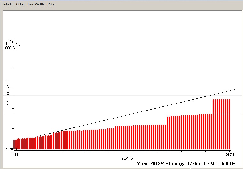Click the first red bar at 2011

click(x=14, y=145)
